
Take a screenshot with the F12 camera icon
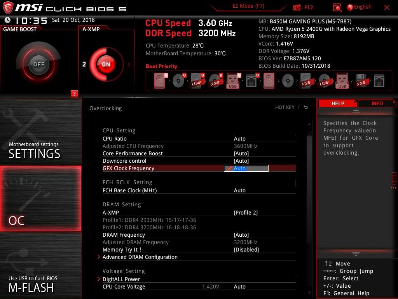297,8
